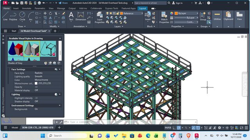Click the orange Reference layer color swatch
Screen dimensions: 250x140
[121, 14]
